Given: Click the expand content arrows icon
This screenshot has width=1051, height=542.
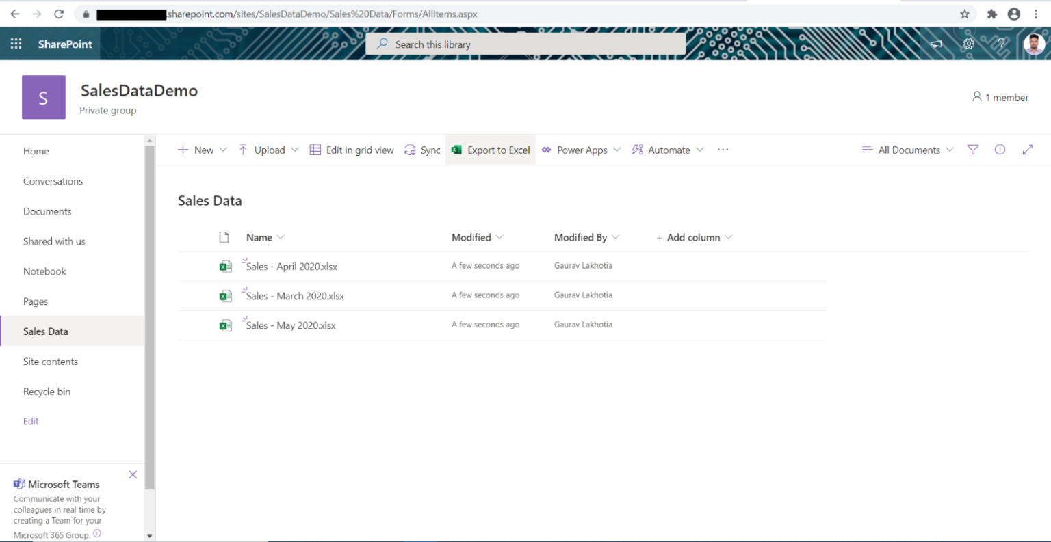Looking at the screenshot, I should pyautogui.click(x=1027, y=150).
